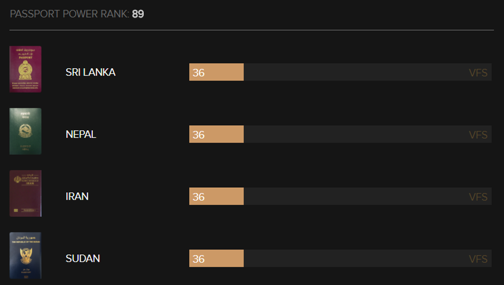The height and width of the screenshot is (285, 504).
Task: Click the Iran passport cover image
Action: click(25, 193)
